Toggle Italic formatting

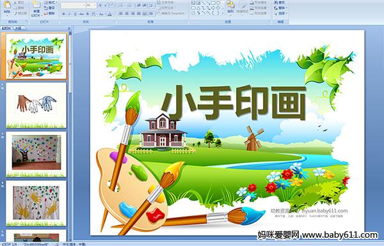point(69,14)
